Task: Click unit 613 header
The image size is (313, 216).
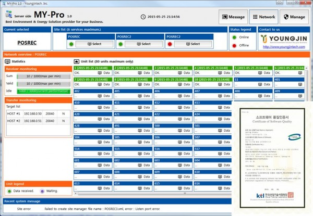Action: (x=93, y=183)
